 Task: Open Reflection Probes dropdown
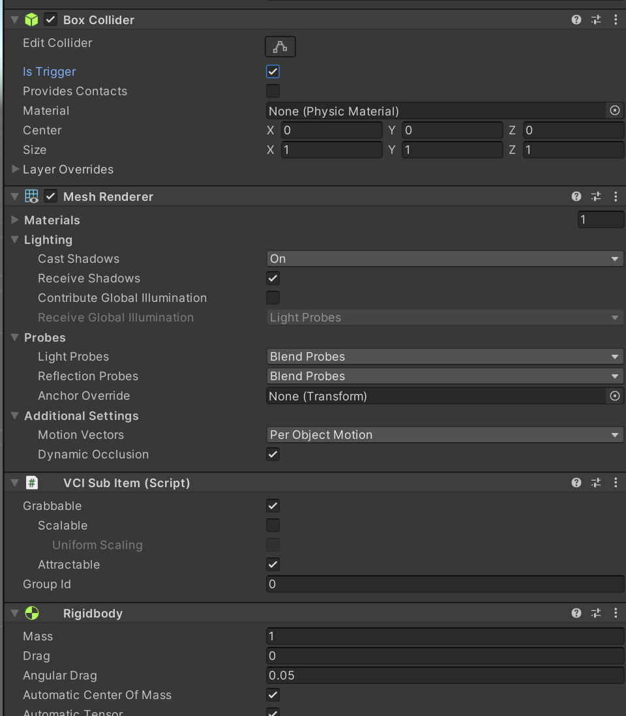click(x=445, y=376)
